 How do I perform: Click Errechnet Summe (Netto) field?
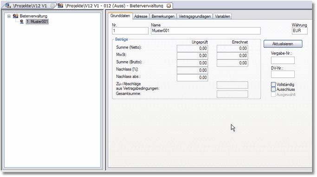[x=232, y=49]
